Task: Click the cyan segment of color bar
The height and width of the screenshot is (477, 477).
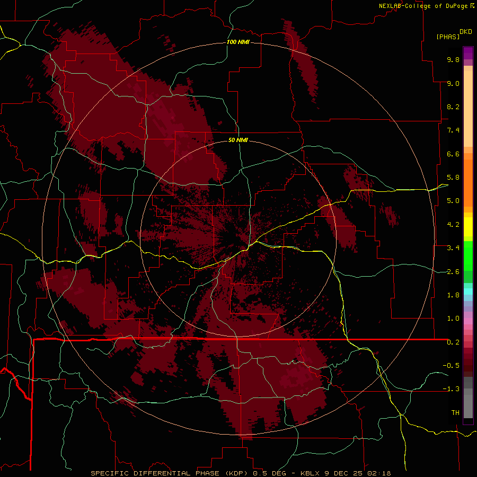Action: (468, 291)
